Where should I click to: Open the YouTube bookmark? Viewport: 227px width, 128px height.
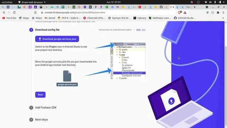[9, 18]
